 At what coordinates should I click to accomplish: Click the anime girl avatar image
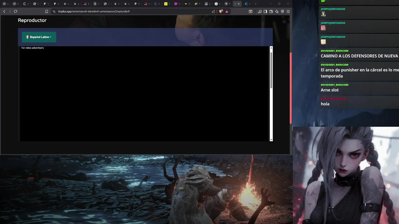coord(346,175)
